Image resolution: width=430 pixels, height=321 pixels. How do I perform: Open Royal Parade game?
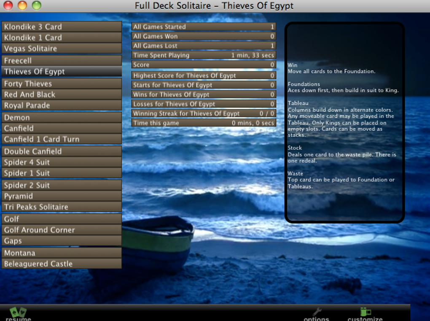click(62, 105)
